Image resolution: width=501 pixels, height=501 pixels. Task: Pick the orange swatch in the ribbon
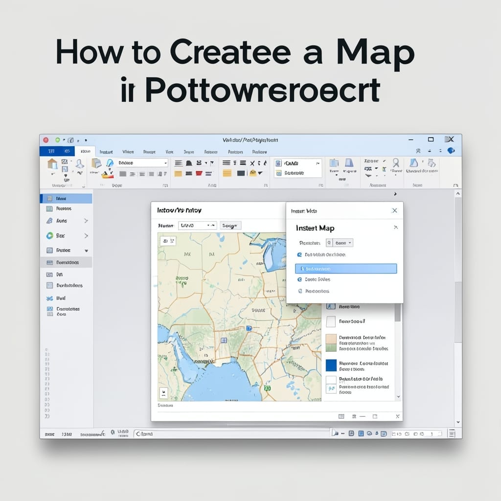178,174
